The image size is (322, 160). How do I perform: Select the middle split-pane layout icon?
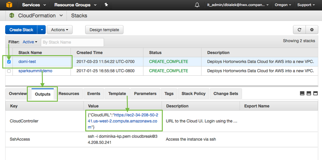(x=309, y=93)
